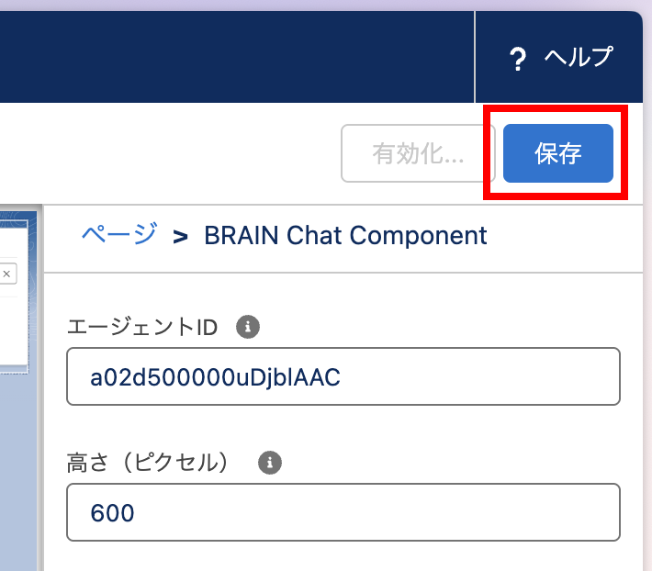Save the page with 保存
This screenshot has width=652, height=571.
[557, 153]
